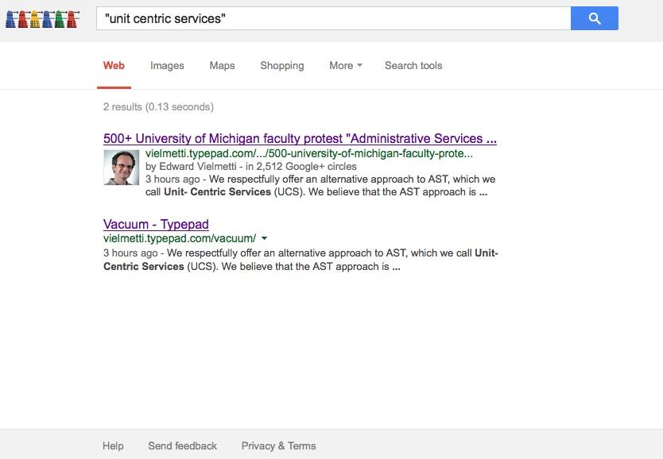Image resolution: width=663 pixels, height=459 pixels.
Task: Switch to the Maps tab
Action: pos(222,66)
